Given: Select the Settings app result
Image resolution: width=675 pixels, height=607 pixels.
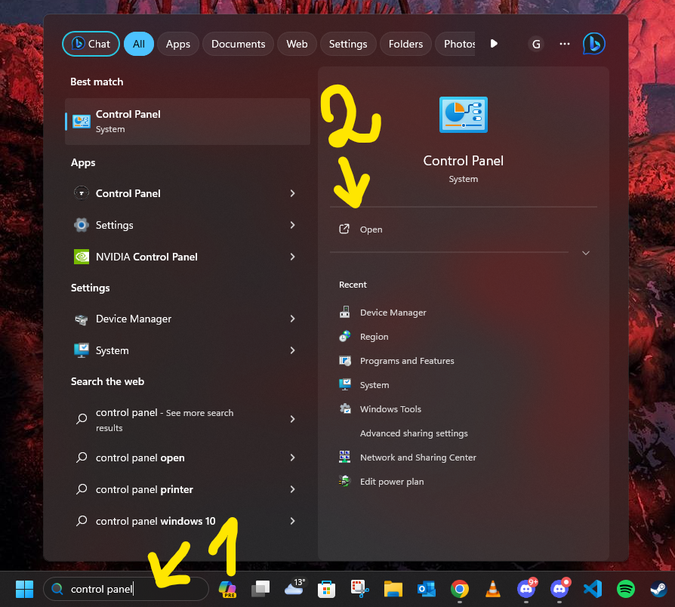Looking at the screenshot, I should click(x=188, y=225).
